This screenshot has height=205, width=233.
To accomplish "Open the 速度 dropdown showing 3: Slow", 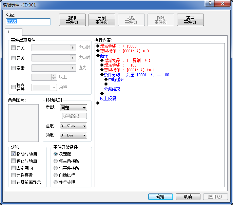I will tap(73, 126).
